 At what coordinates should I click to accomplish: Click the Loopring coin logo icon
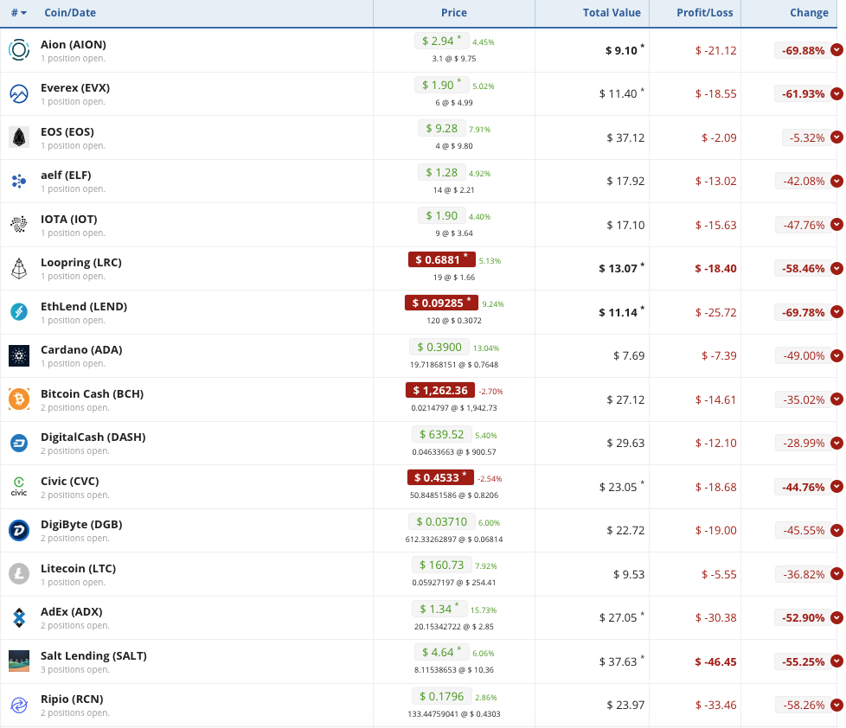click(x=19, y=269)
